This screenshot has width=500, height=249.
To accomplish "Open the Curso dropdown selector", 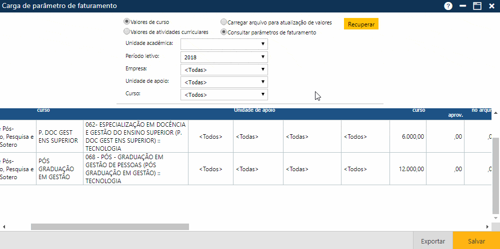I will point(224,94).
